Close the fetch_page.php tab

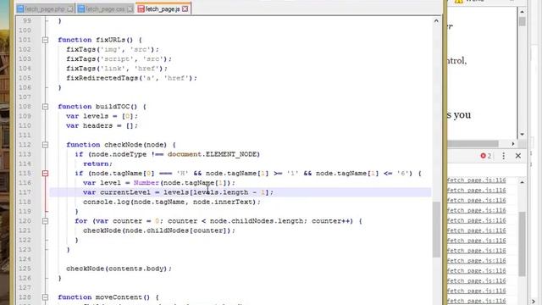tap(70, 9)
